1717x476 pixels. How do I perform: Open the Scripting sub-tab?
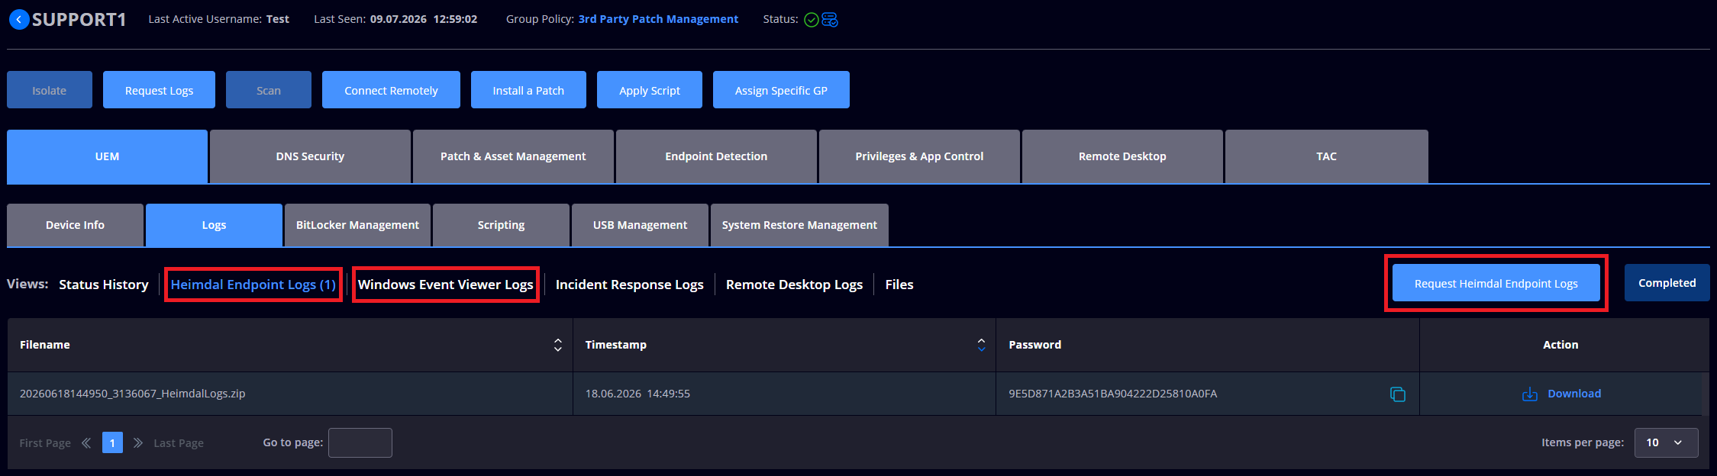(501, 225)
